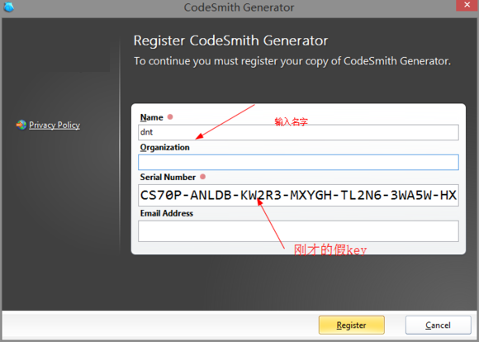479x342 pixels.
Task: Click the Cancel button
Action: pos(438,325)
